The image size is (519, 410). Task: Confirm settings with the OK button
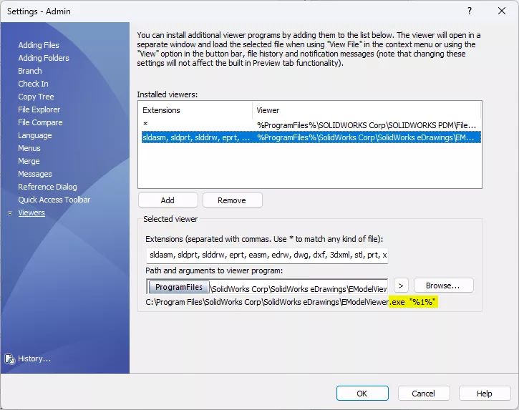point(362,394)
